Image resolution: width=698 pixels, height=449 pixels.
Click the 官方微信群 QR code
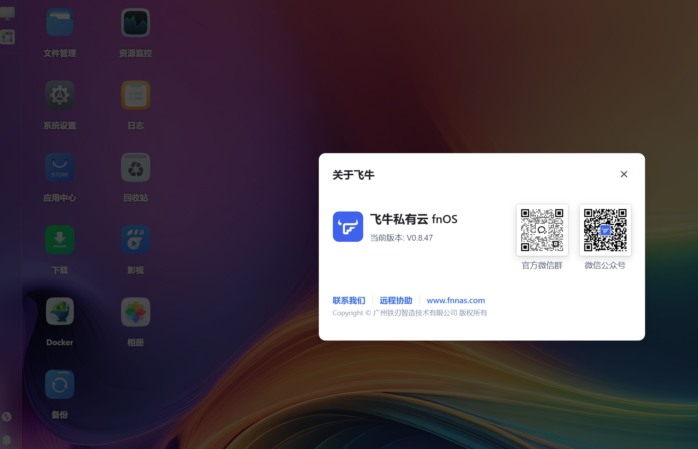pyautogui.click(x=542, y=230)
